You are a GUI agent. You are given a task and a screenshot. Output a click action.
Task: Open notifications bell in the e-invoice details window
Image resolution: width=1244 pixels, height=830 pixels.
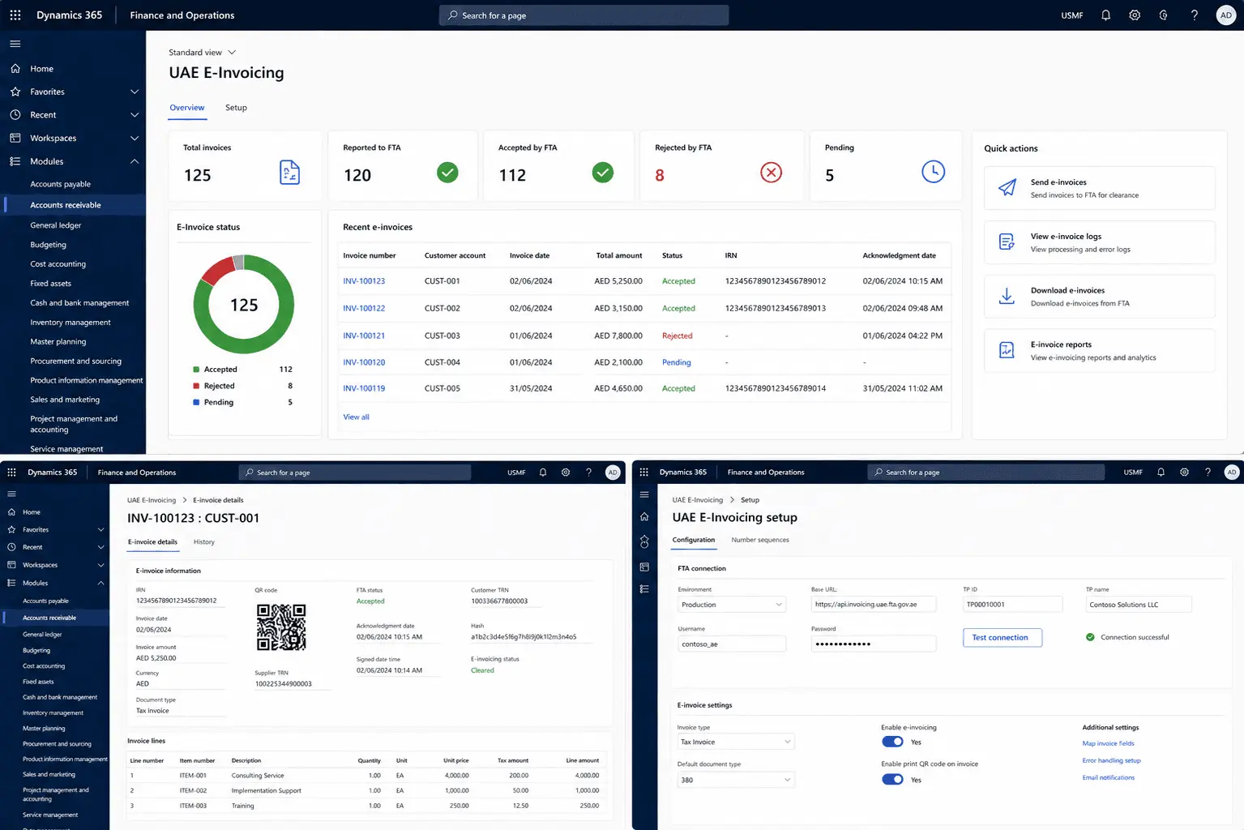(543, 473)
